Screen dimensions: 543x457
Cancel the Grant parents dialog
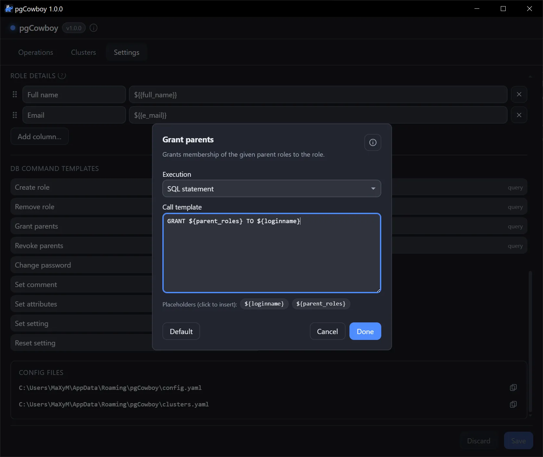(327, 331)
